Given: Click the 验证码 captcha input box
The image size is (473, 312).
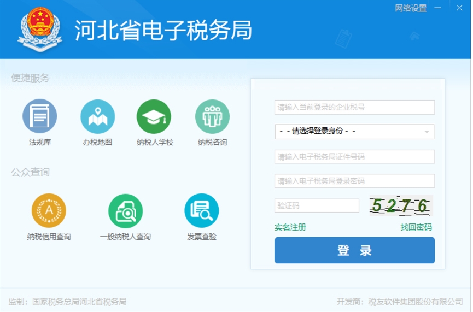Looking at the screenshot, I should click(x=317, y=205).
